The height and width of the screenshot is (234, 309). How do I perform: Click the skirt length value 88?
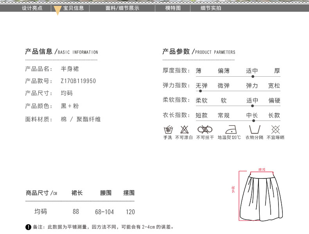(x=76, y=212)
